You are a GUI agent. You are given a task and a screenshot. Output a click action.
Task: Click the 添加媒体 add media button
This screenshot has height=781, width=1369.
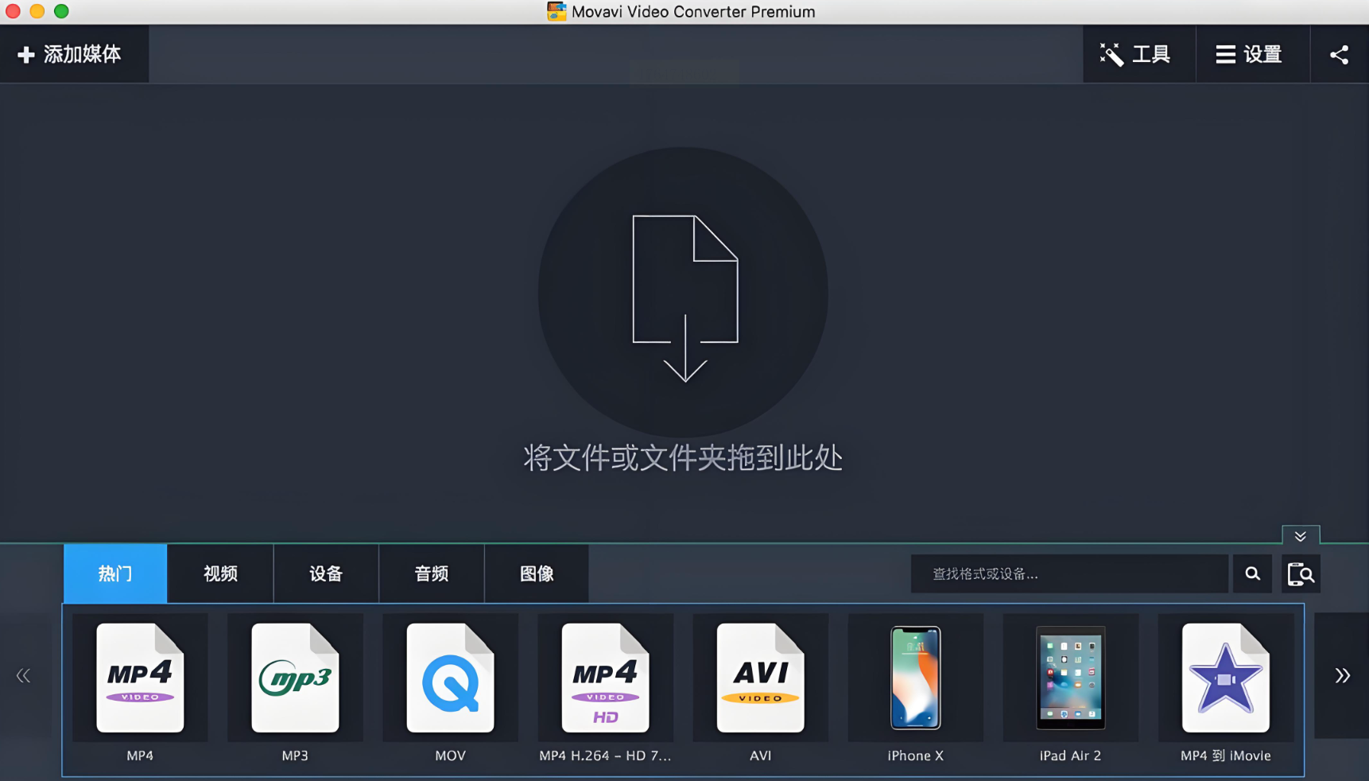74,54
